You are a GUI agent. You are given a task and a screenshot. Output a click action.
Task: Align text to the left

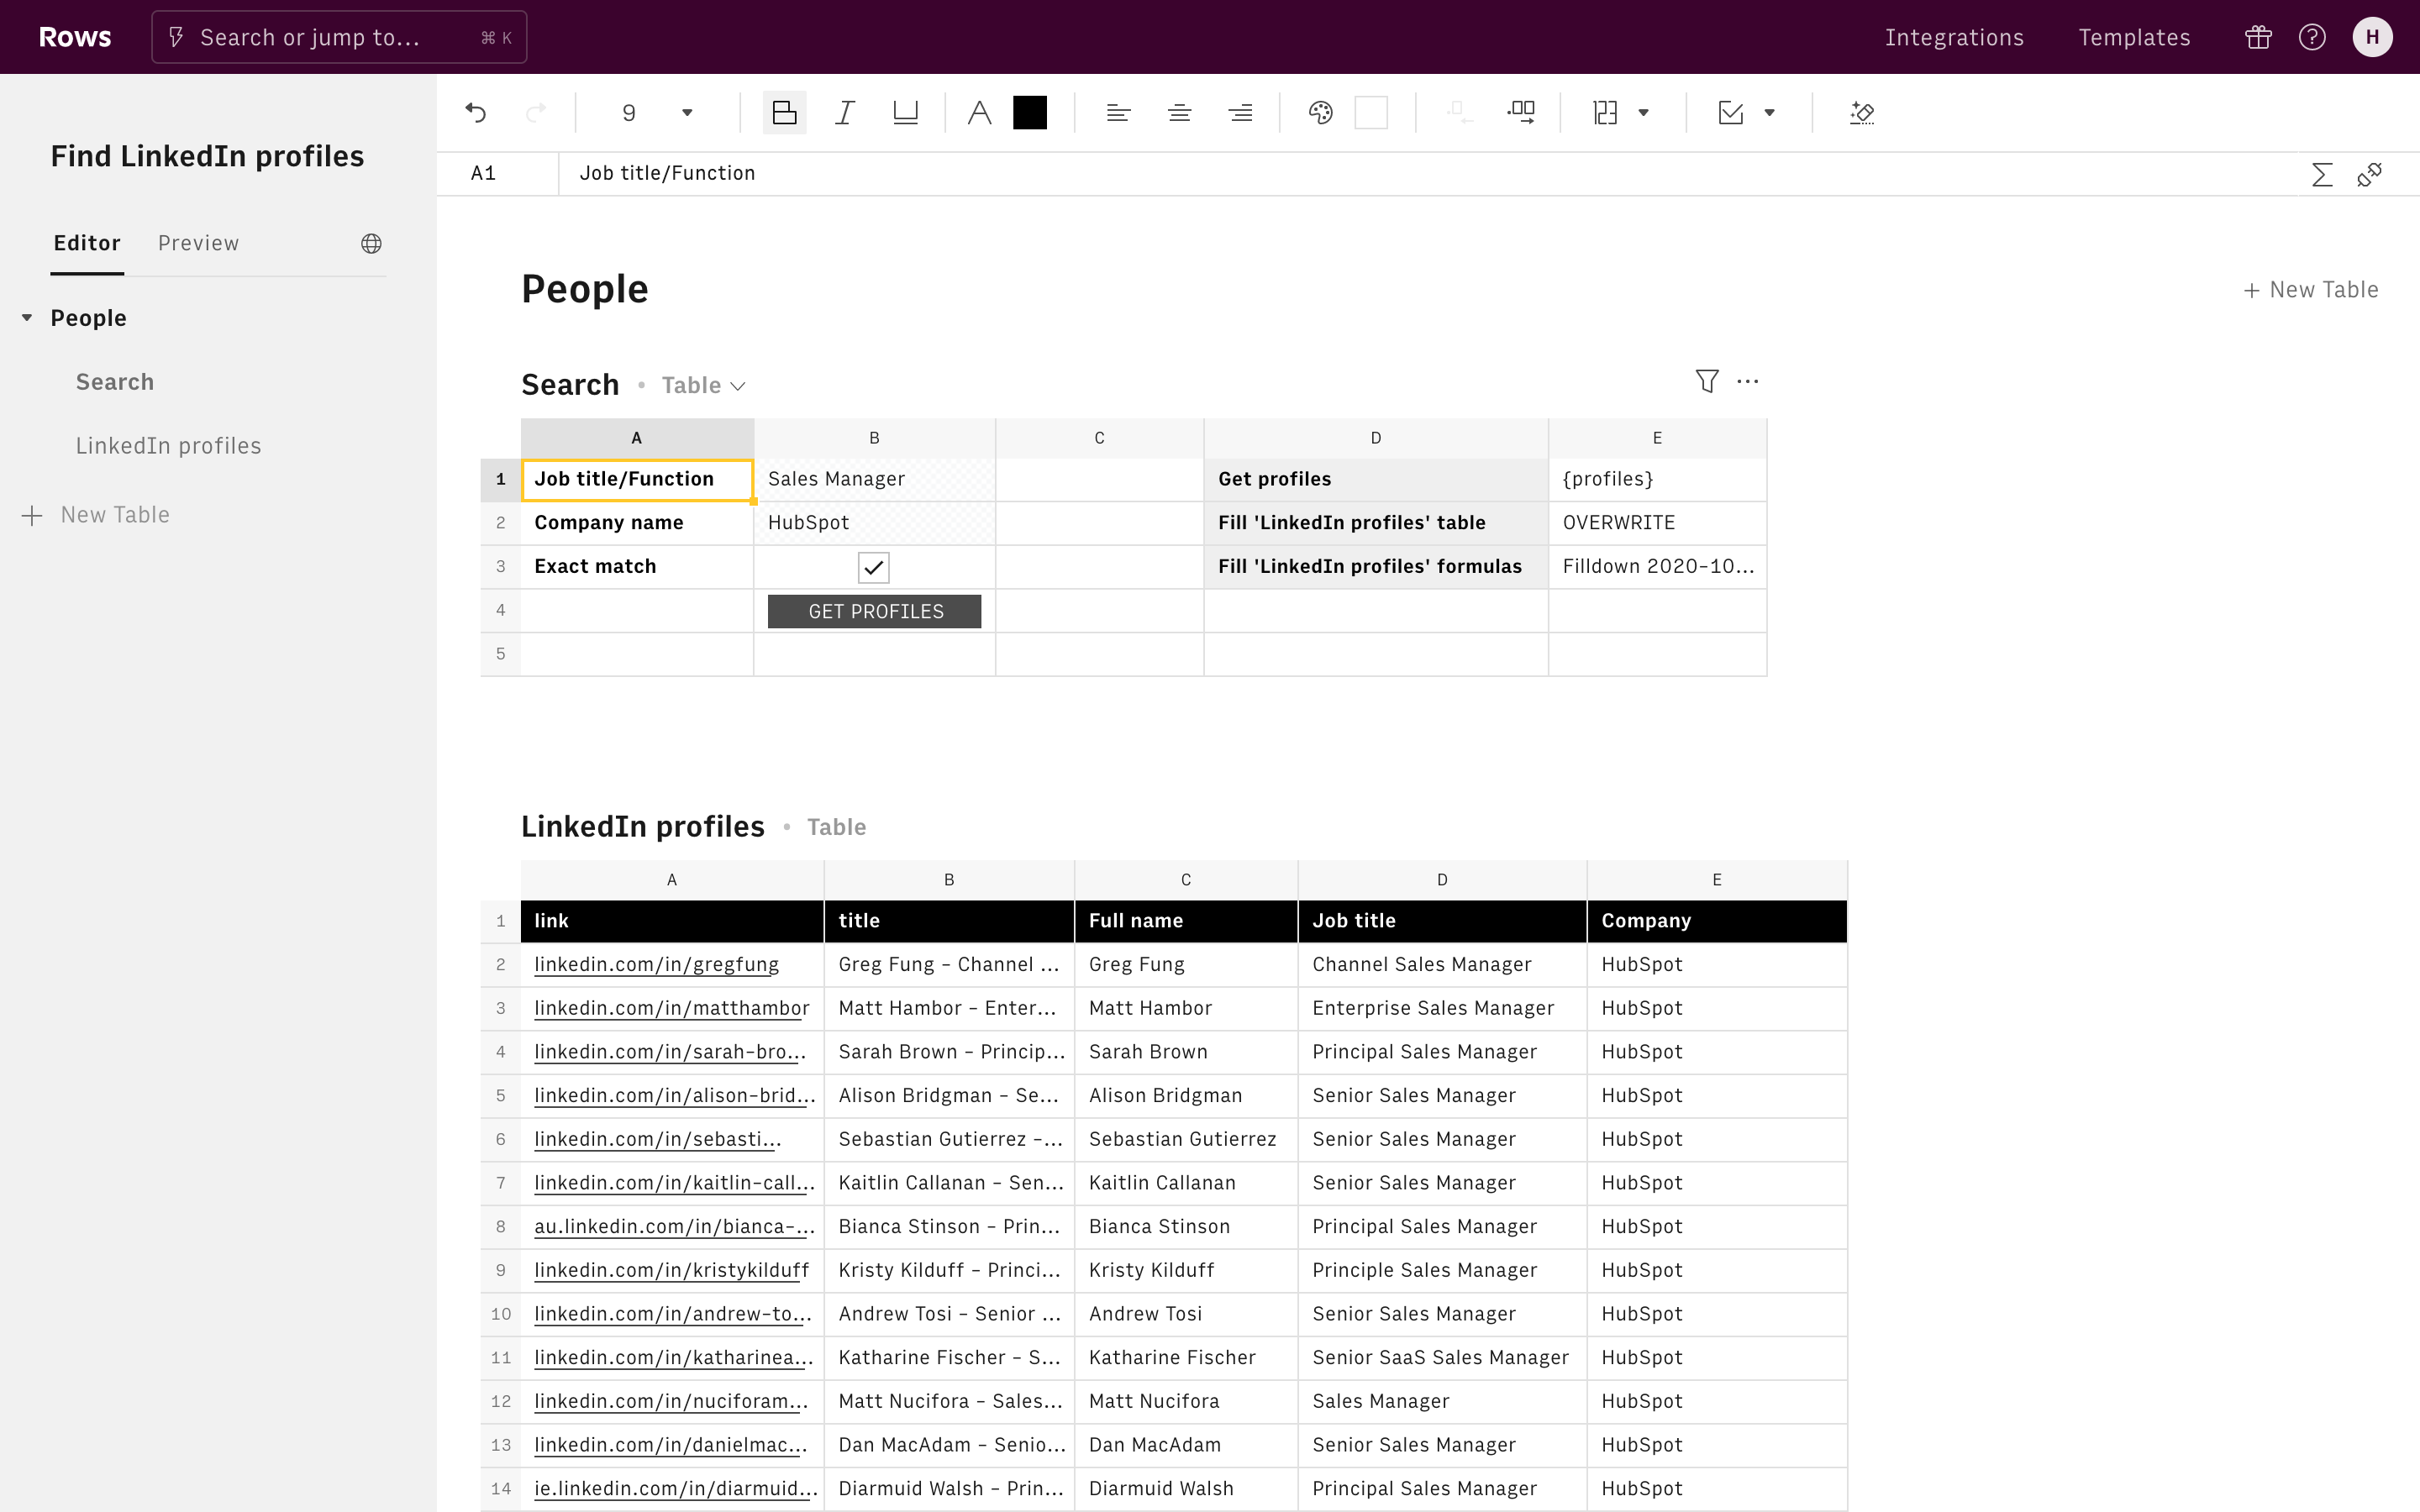[1118, 113]
